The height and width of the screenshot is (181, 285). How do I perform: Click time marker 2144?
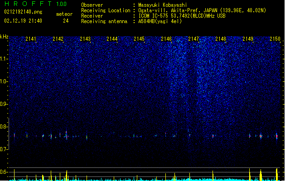tap(112, 39)
